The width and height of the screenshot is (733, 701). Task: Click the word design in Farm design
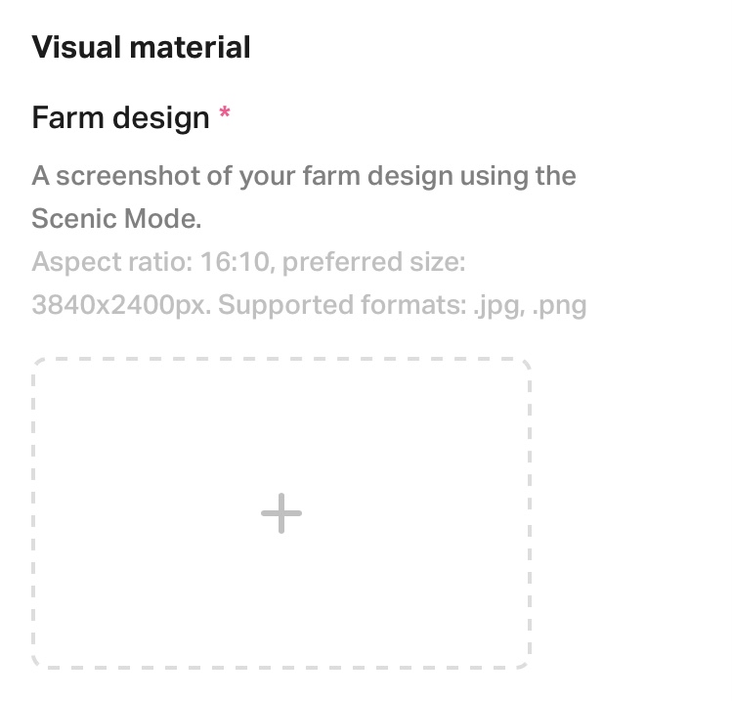[161, 118]
